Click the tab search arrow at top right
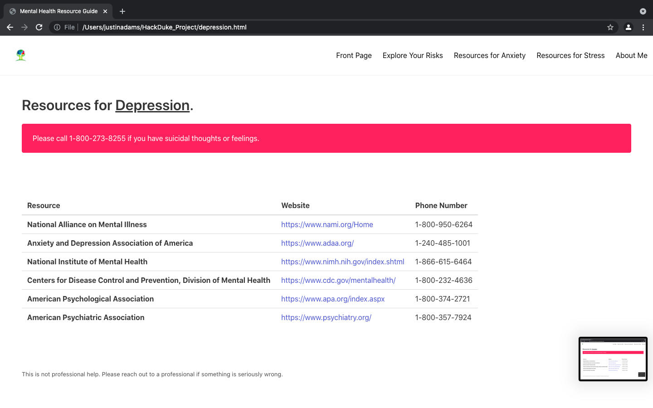The width and height of the screenshot is (653, 408). coord(643,11)
